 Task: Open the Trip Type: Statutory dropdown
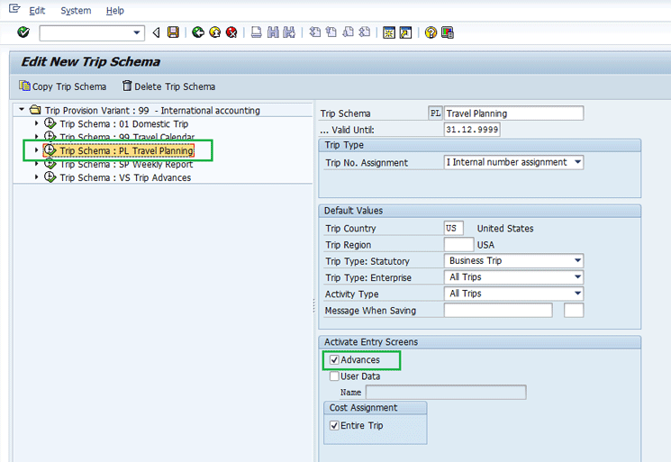576,261
